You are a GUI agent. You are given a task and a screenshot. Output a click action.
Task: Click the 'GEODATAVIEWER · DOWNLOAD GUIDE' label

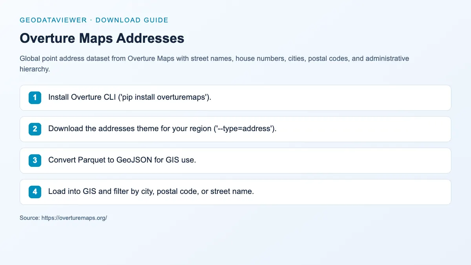(94, 20)
